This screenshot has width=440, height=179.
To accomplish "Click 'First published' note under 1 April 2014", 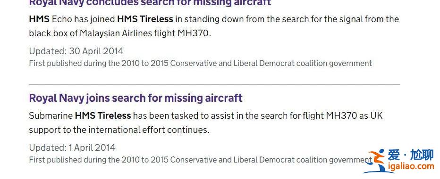I will click(200, 160).
